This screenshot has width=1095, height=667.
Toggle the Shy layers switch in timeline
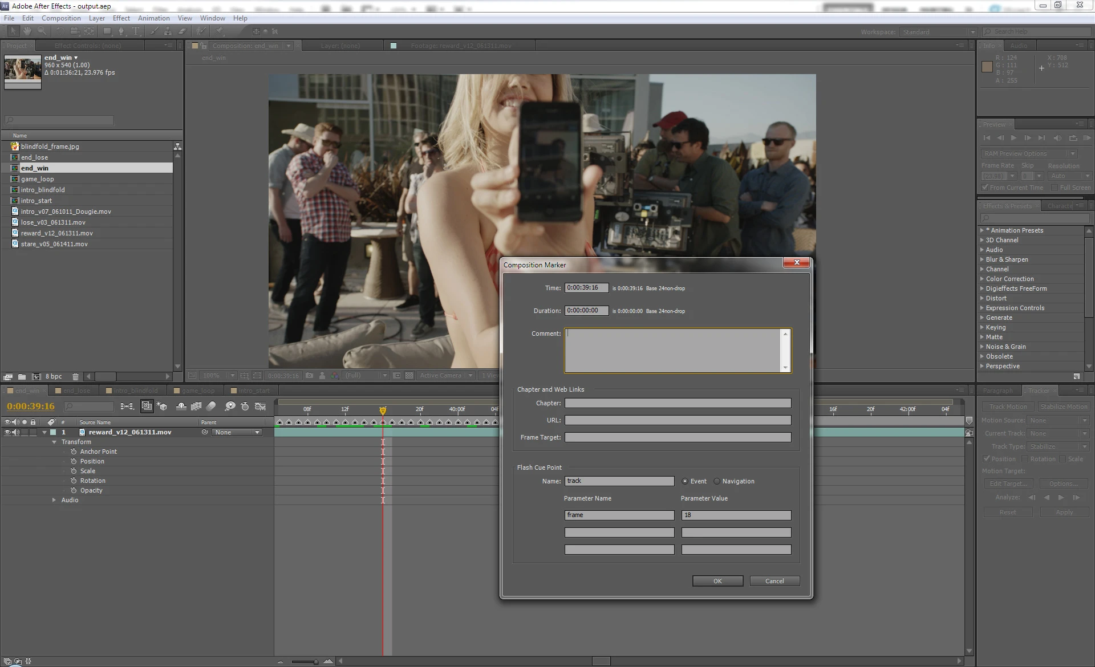coord(181,406)
